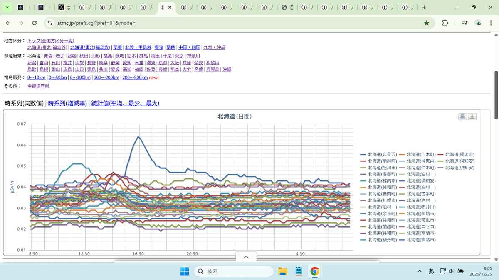
Task: Reload the current page
Action: pyautogui.click(x=35, y=23)
